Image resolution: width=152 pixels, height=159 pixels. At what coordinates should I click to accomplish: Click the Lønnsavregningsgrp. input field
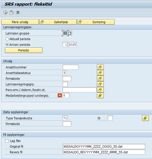[x=65, y=84]
